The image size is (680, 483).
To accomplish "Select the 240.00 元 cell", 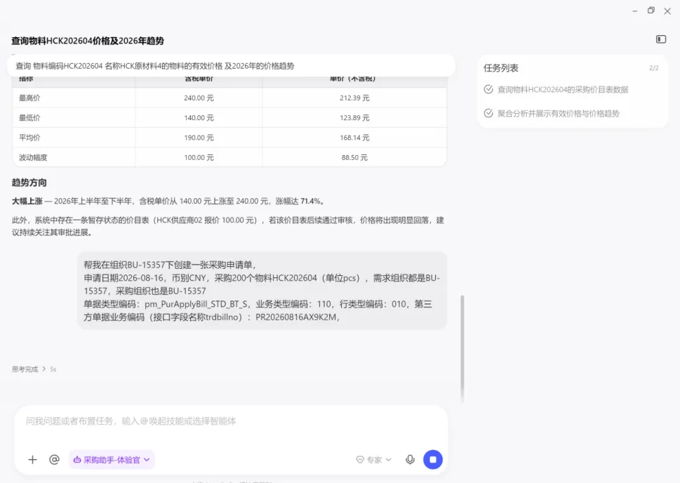I will tap(199, 98).
